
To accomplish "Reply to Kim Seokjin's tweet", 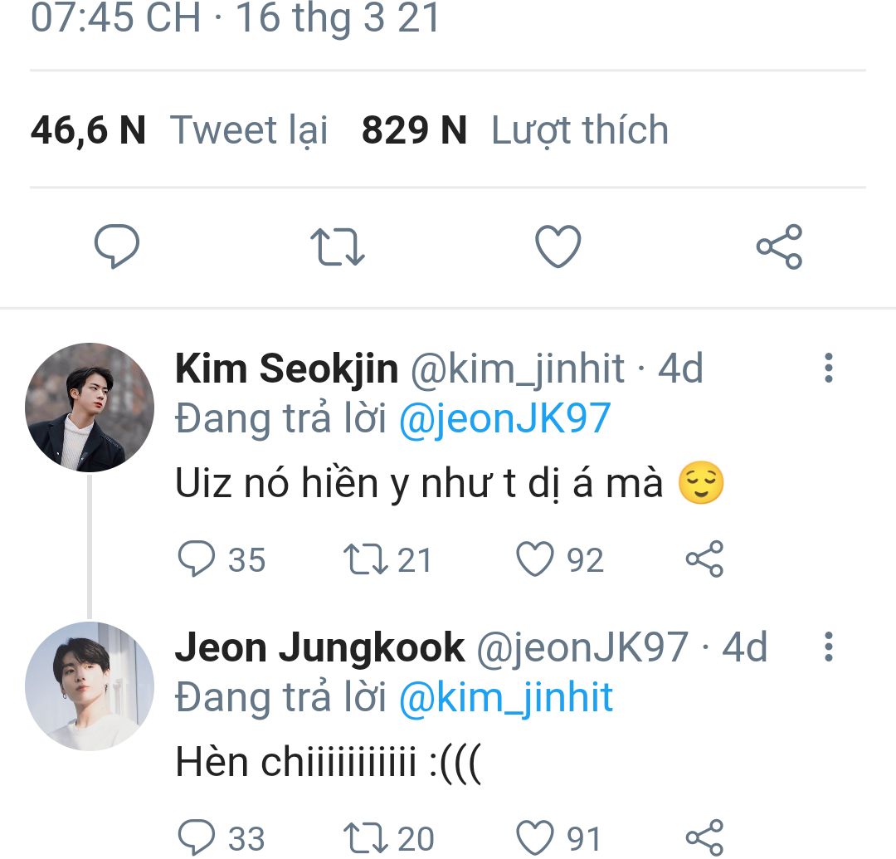I will pyautogui.click(x=197, y=560).
